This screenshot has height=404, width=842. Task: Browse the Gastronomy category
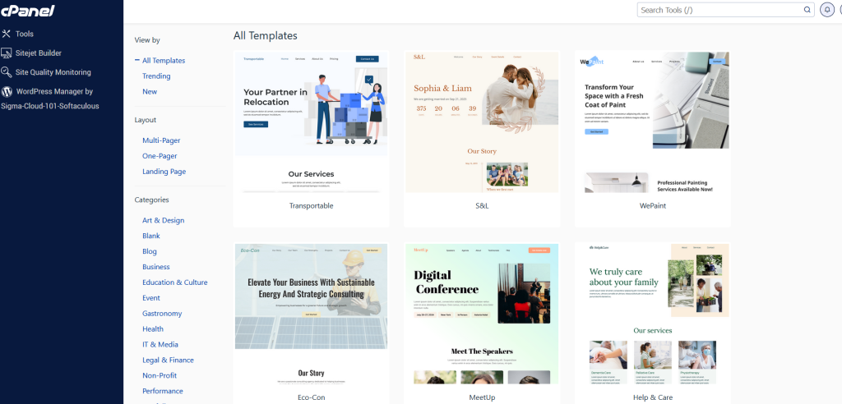[x=162, y=314]
